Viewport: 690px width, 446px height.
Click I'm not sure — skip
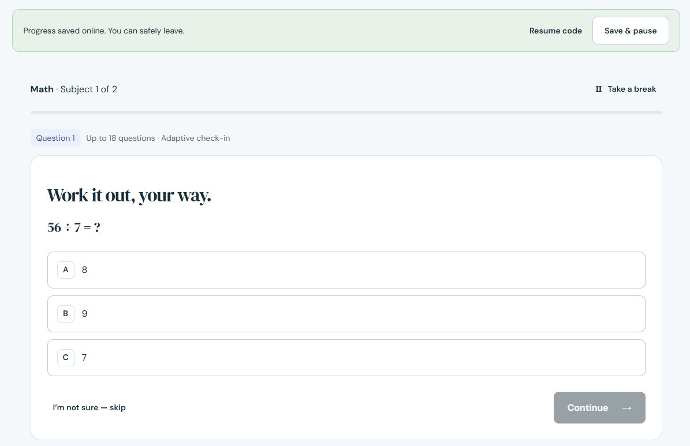(x=89, y=408)
